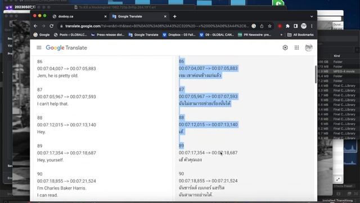Click the expand arrows button in background window
Screen dimensions: 360x203
337,179
